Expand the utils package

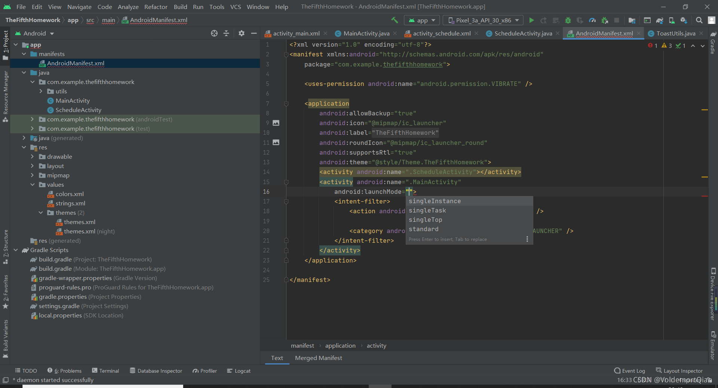point(41,91)
